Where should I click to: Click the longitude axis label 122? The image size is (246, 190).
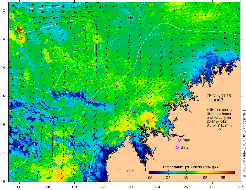tap(102, 187)
